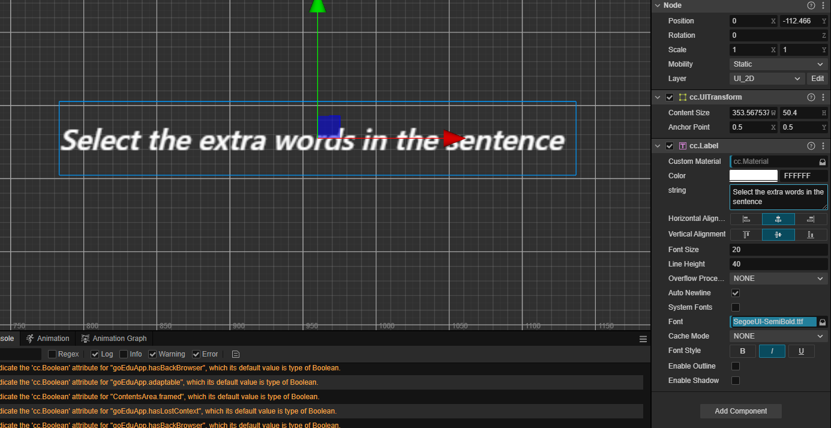Image resolution: width=831 pixels, height=428 pixels.
Task: Toggle Bold font style
Action: click(x=743, y=351)
